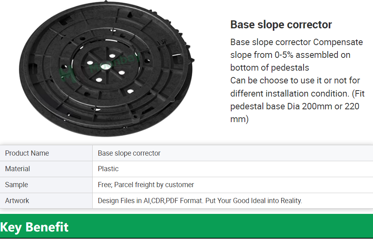Click the Base slope corrector table value

pos(129,153)
